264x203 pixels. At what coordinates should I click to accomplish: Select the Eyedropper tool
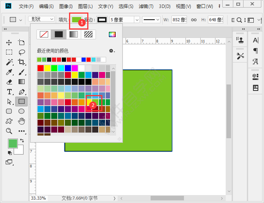tap(9, 72)
